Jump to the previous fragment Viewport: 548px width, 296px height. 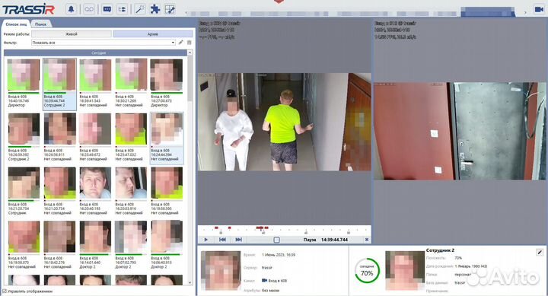[222, 240]
